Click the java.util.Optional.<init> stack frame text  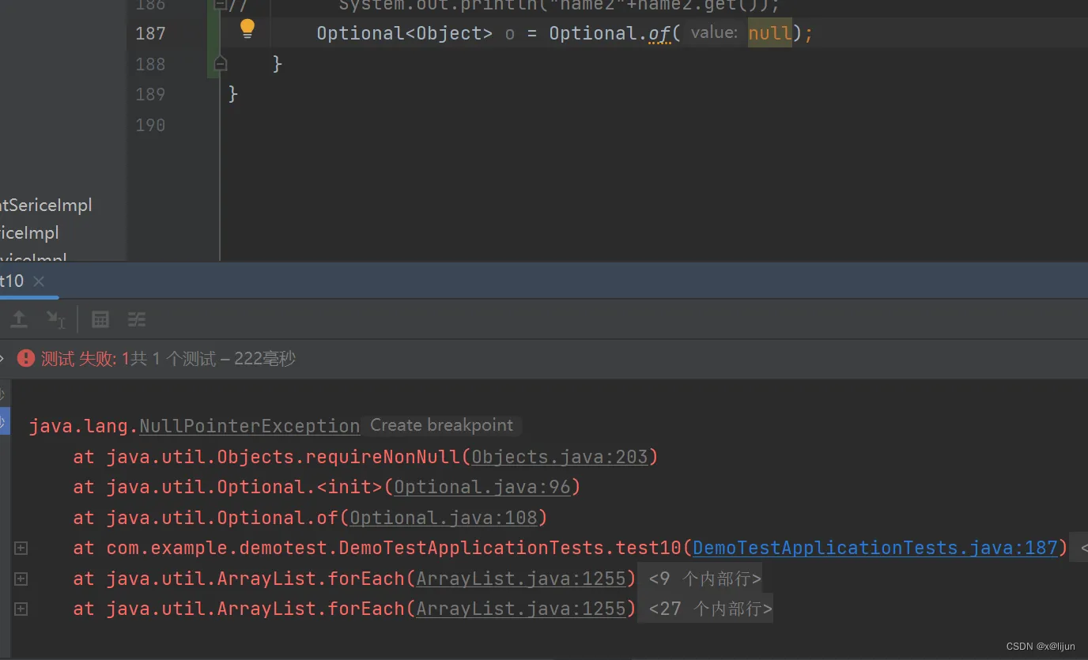(x=244, y=487)
